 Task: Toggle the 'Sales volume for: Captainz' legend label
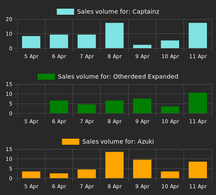(x=118, y=12)
